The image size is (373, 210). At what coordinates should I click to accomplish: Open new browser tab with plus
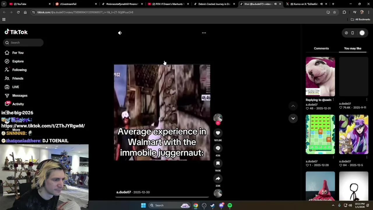pos(333,4)
